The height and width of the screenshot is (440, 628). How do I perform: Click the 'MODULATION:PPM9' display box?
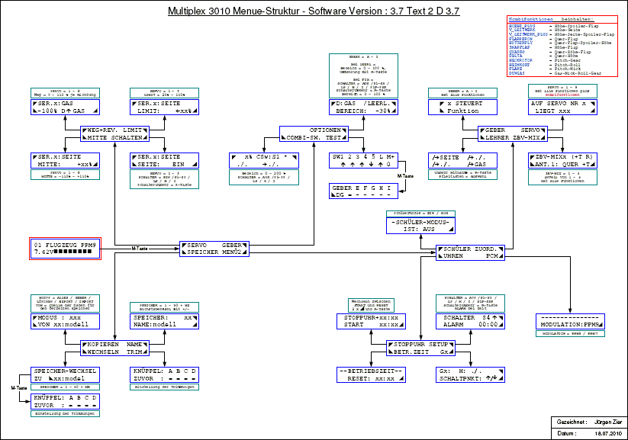coord(570,321)
